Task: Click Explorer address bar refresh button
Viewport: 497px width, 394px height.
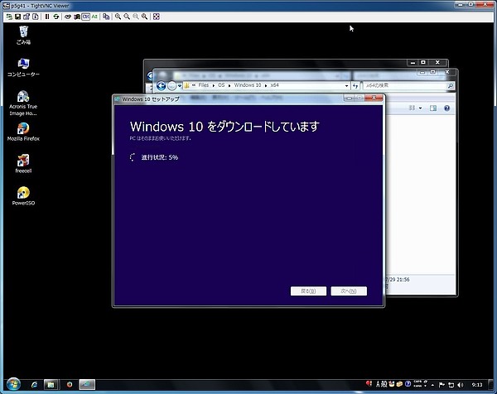Action: click(x=355, y=85)
